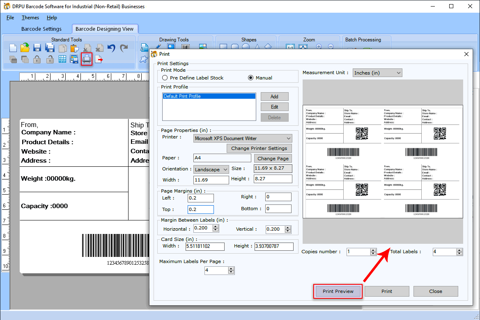Select the Default Print Profile list item

[x=209, y=96]
